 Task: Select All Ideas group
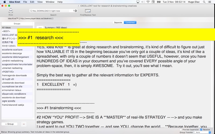click(17, 28)
